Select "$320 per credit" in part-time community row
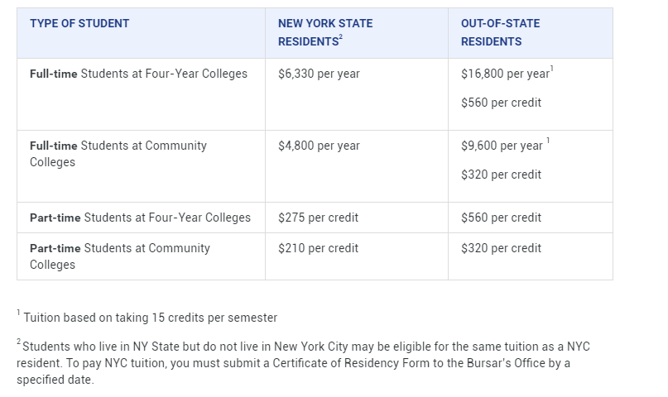This screenshot has height=397, width=668. click(x=501, y=248)
